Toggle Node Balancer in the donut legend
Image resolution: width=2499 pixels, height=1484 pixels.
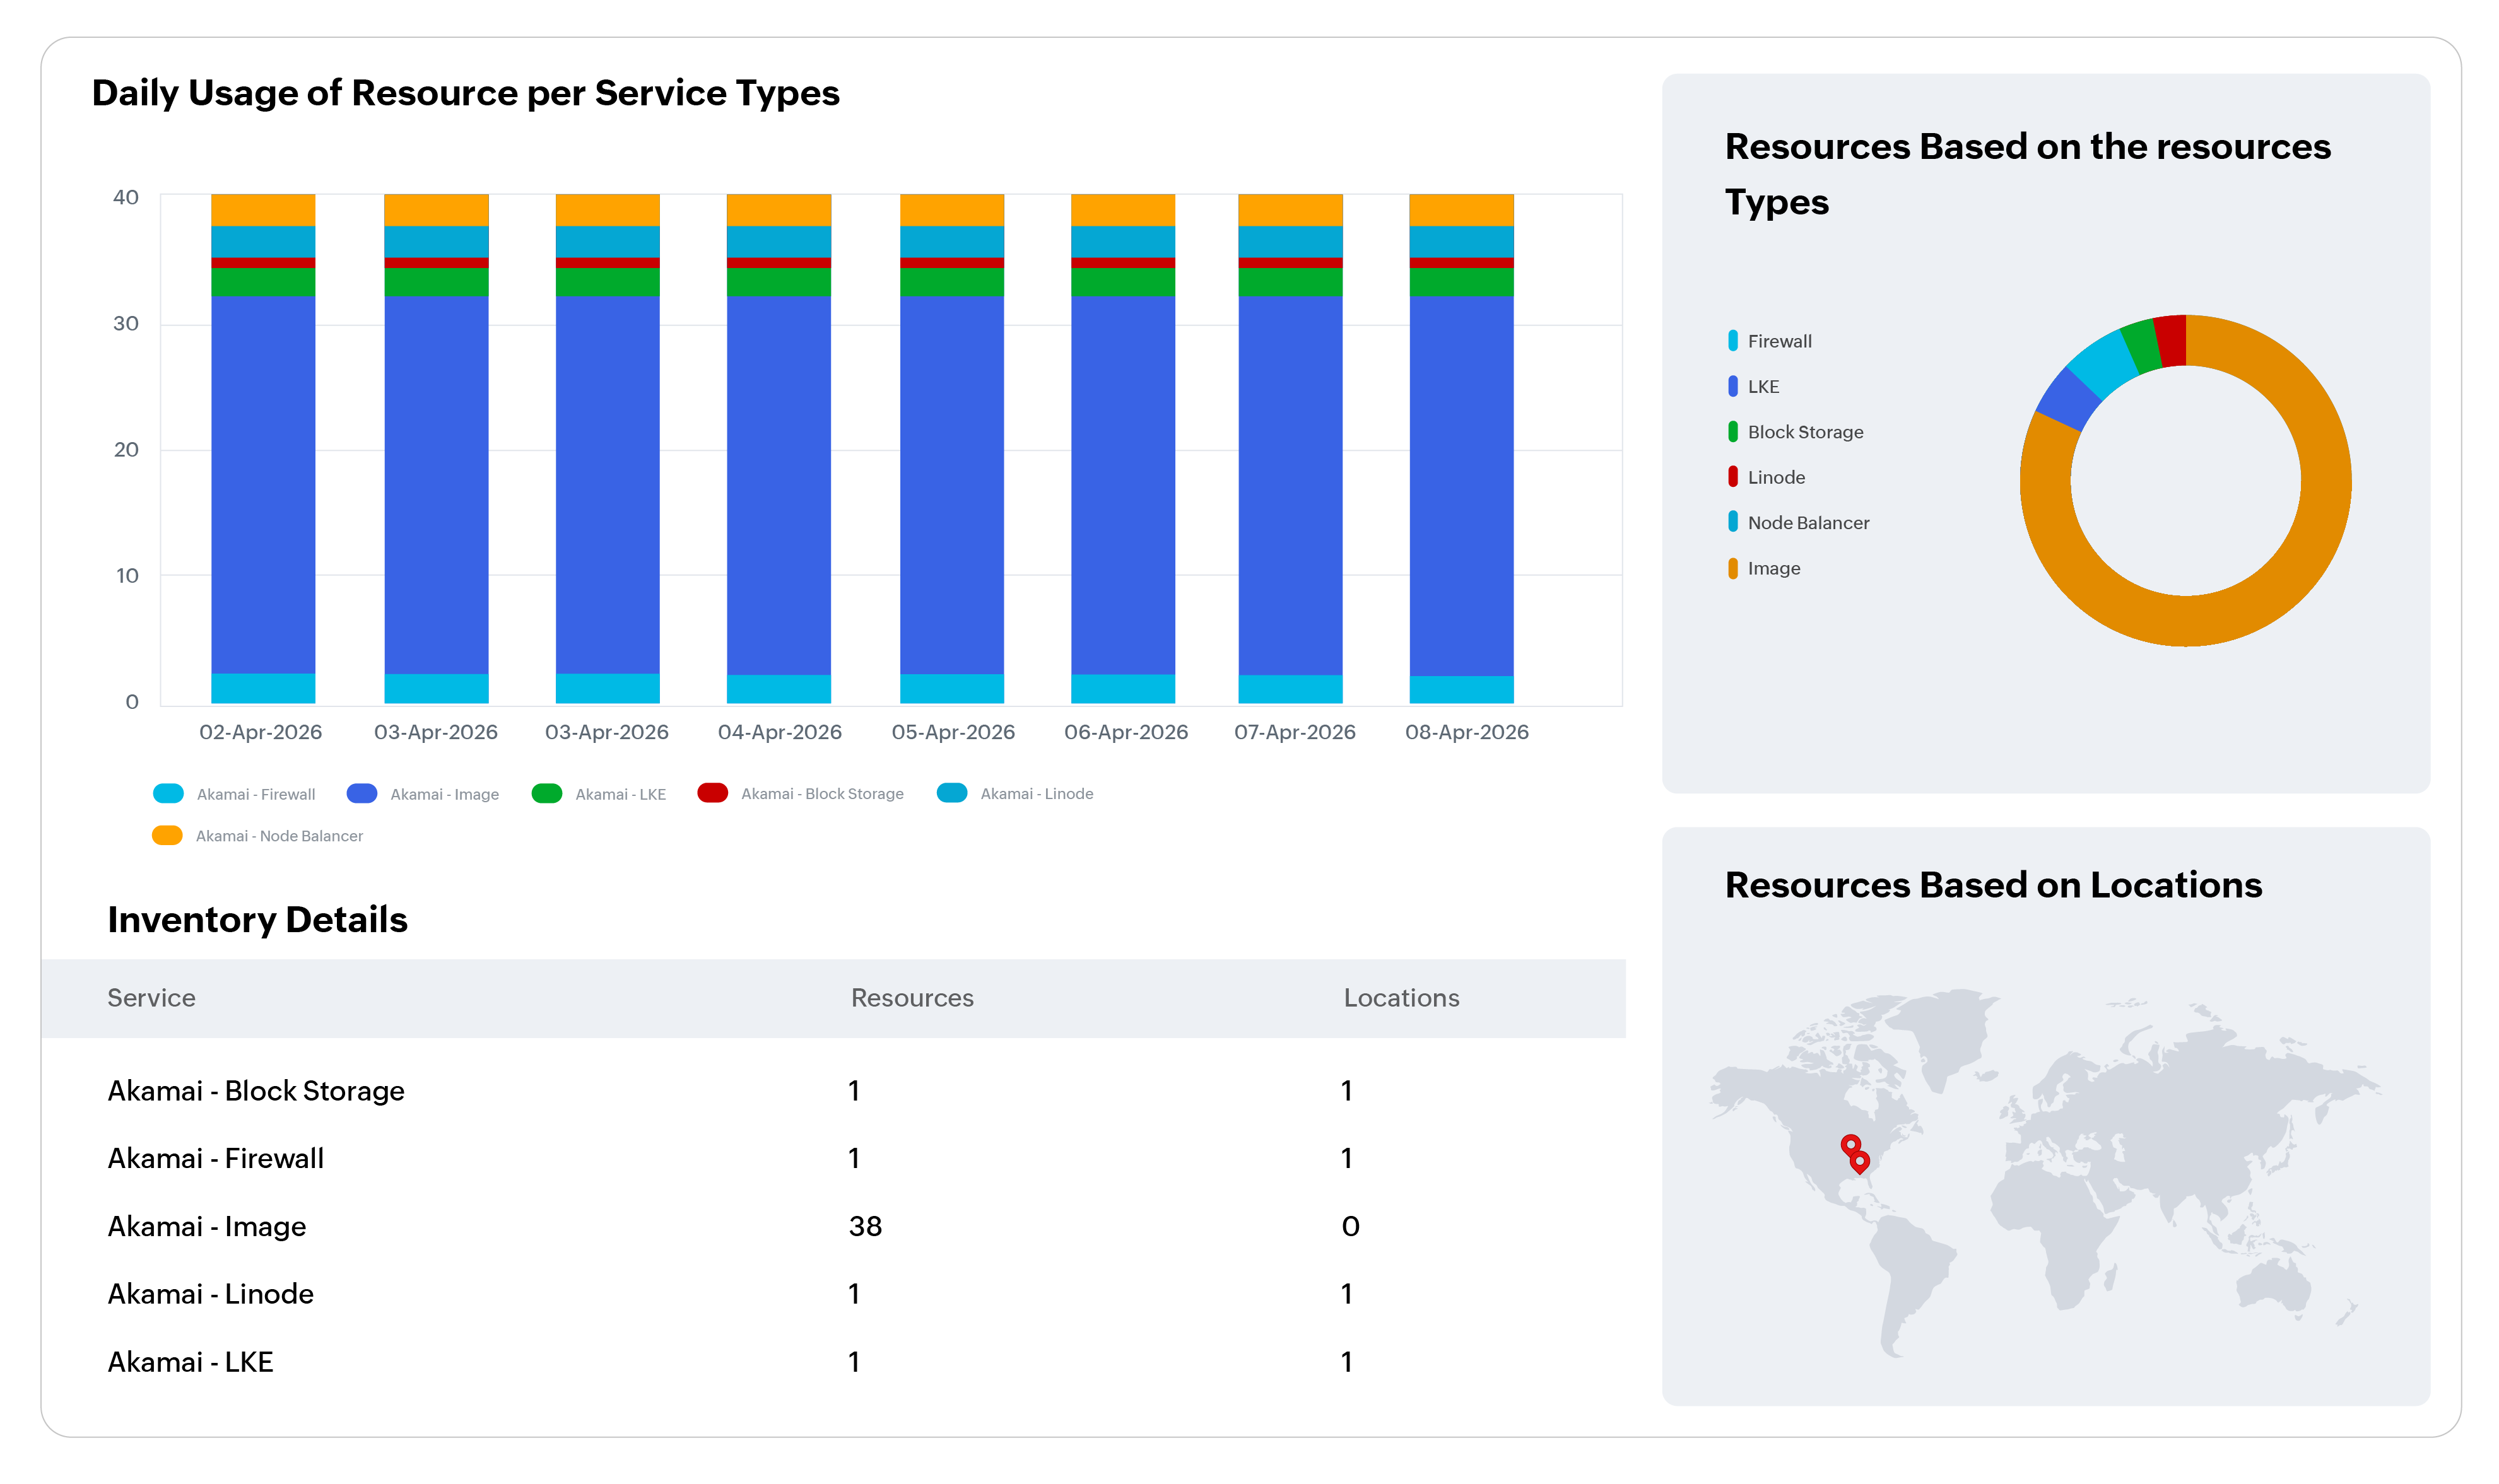tap(1799, 522)
